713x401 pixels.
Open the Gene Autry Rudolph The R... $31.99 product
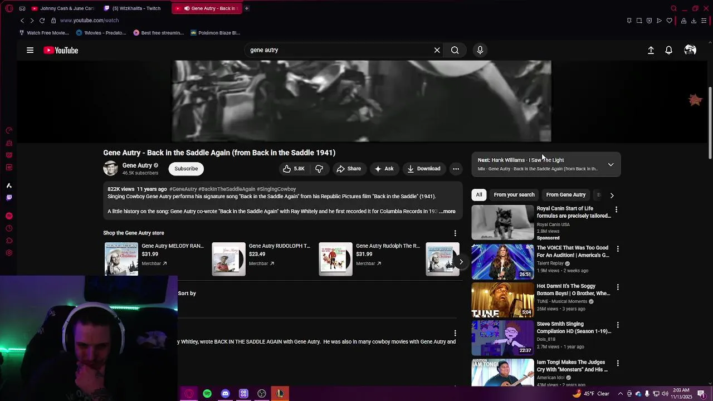click(x=369, y=259)
